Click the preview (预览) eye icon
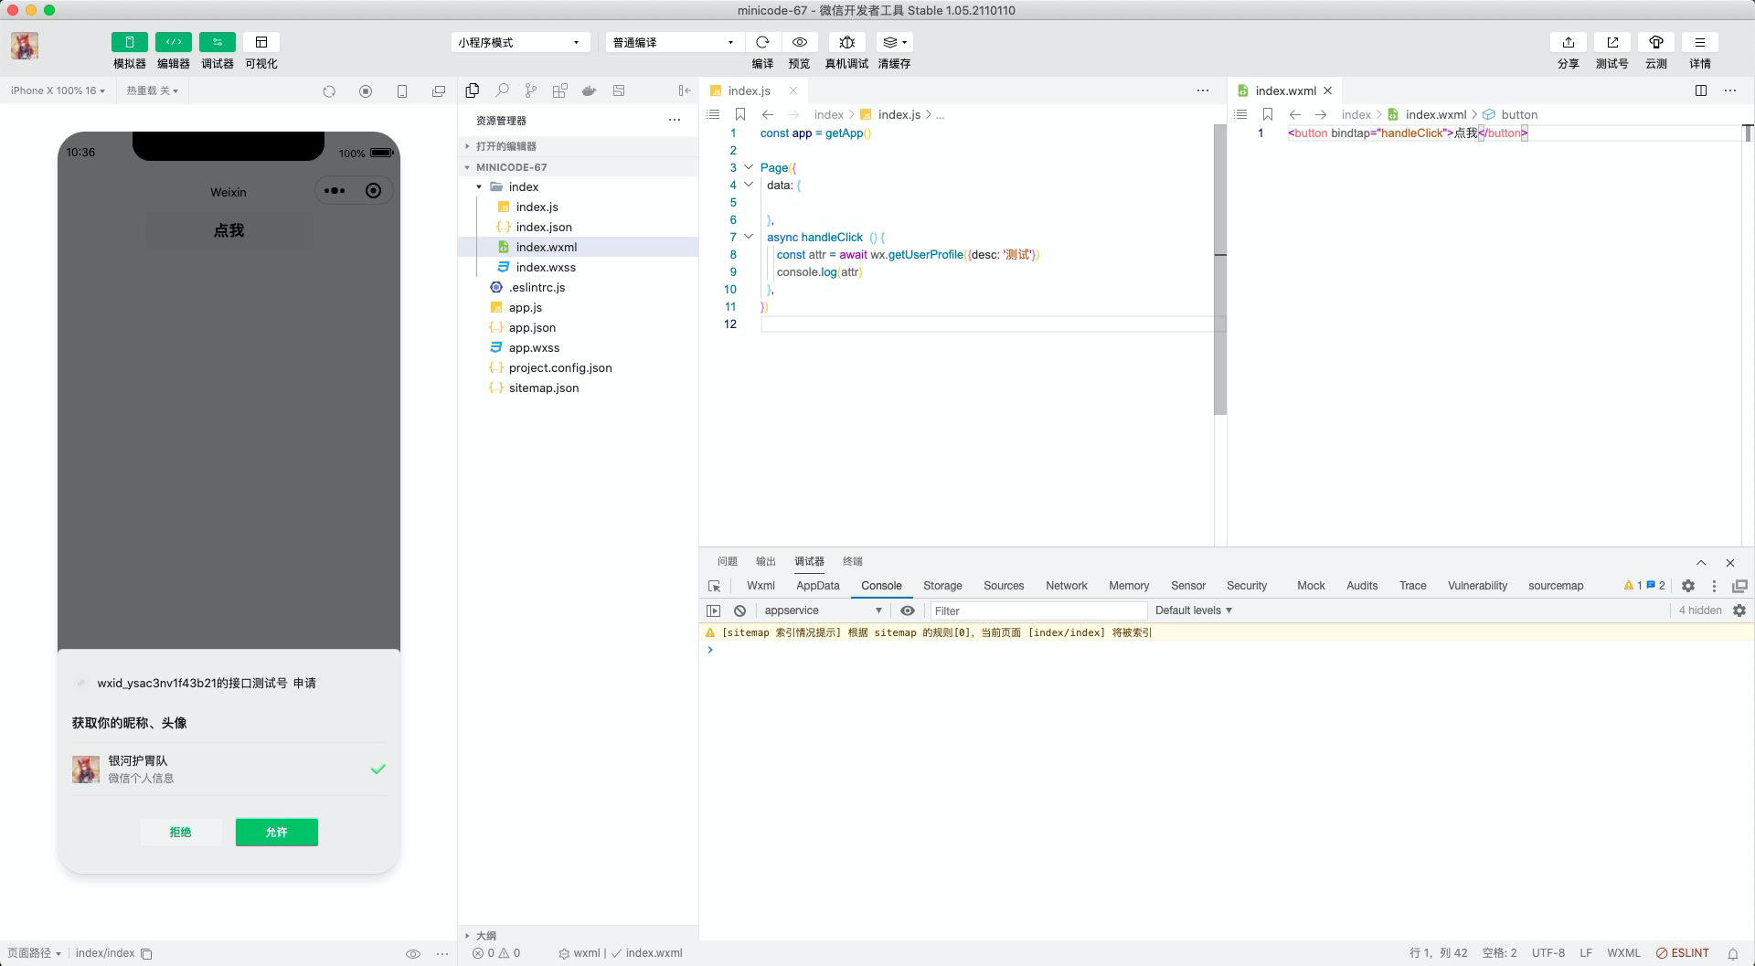 point(799,42)
